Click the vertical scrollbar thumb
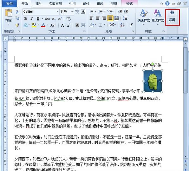 pyautogui.click(x=186, y=70)
